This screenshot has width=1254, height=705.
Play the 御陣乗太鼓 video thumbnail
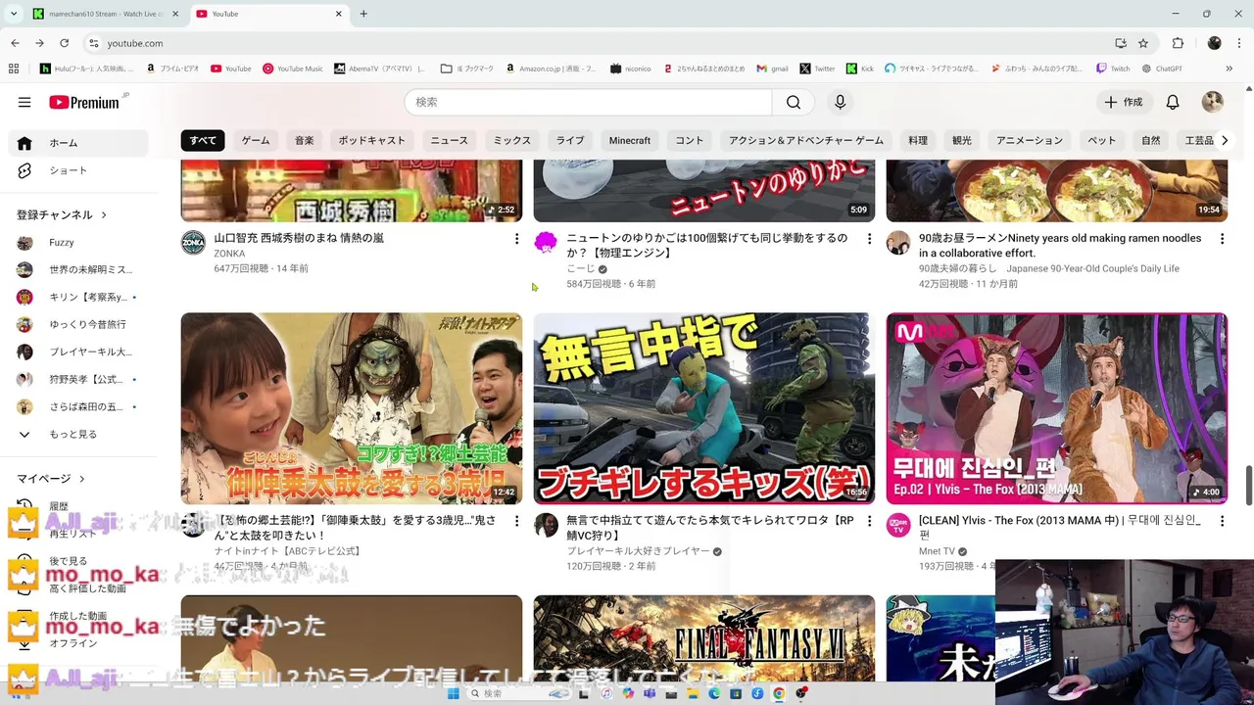point(352,408)
